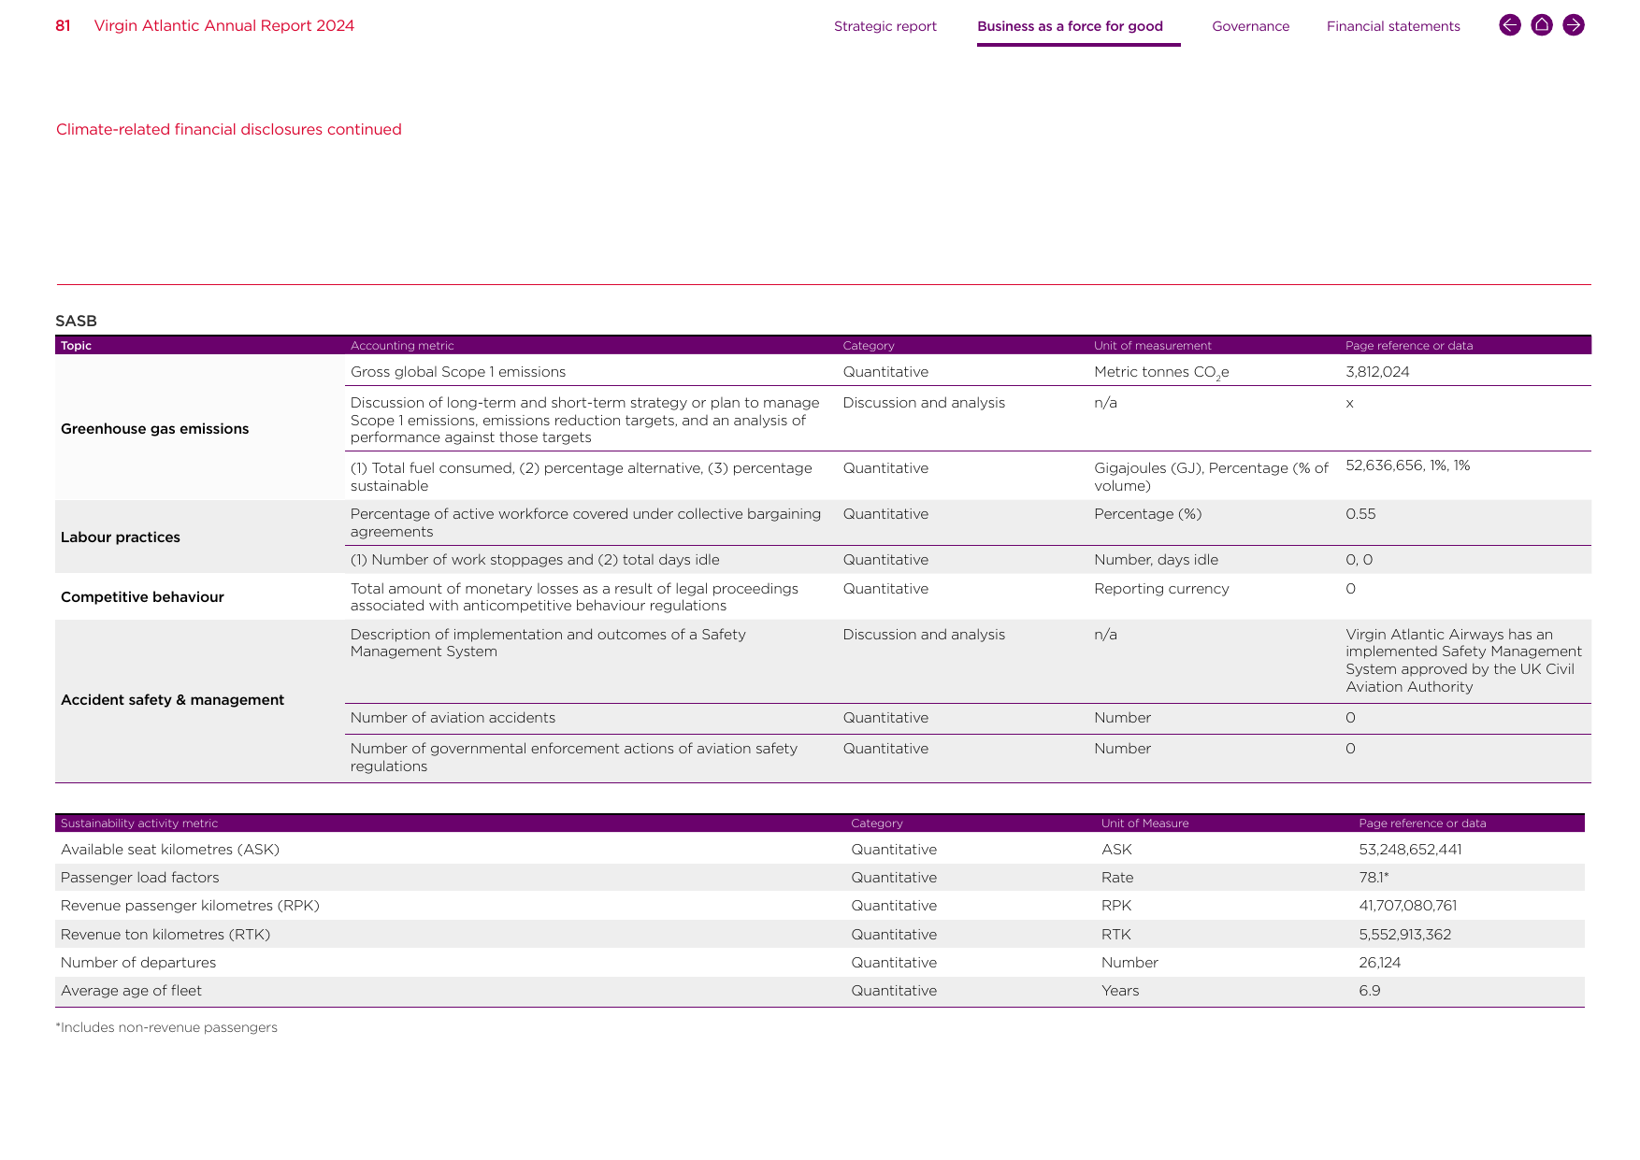This screenshot has width=1640, height=1160.
Task: Click the value 52,636,656, 1%, 1%
Action: (1407, 465)
